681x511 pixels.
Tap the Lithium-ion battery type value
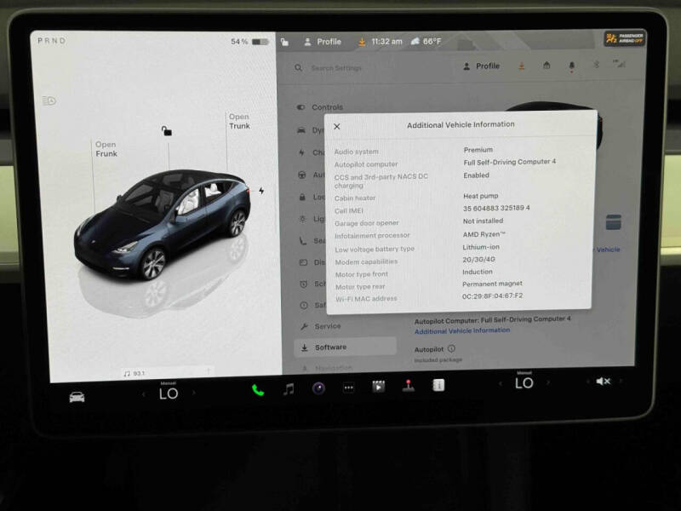click(x=481, y=247)
